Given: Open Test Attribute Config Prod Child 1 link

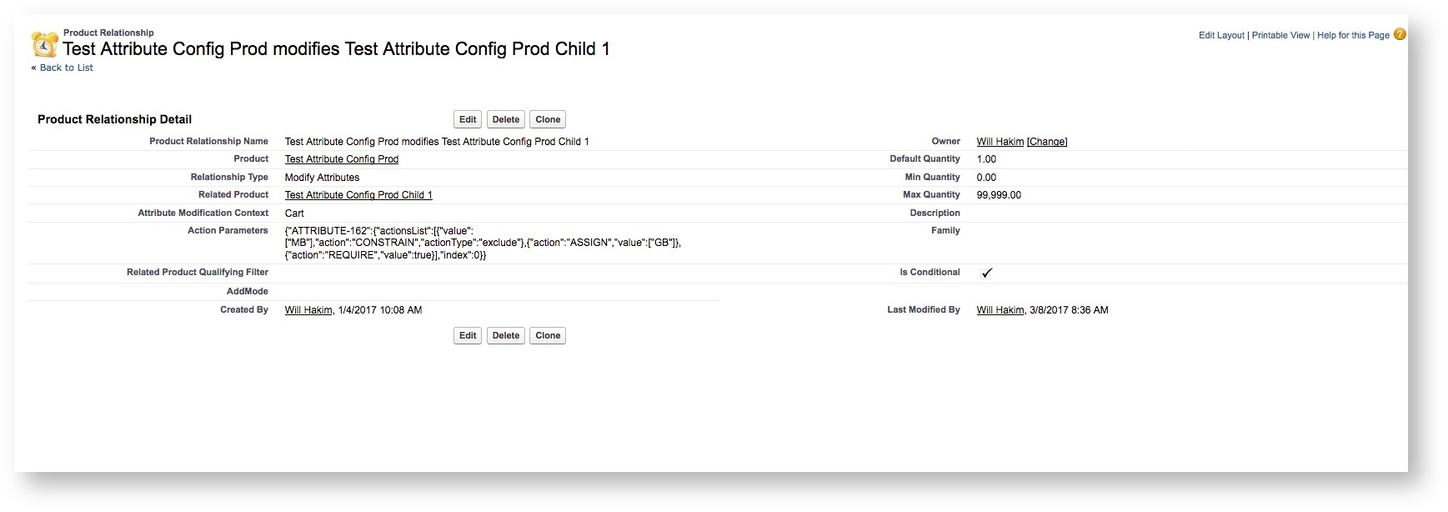Looking at the screenshot, I should point(358,195).
